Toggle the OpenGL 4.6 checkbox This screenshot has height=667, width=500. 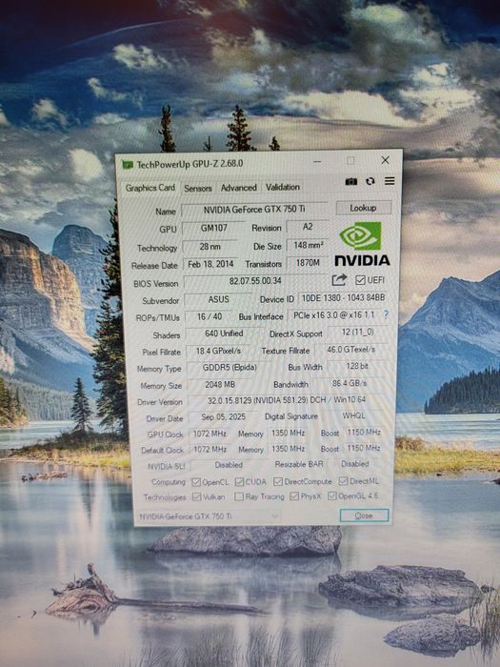tap(332, 495)
